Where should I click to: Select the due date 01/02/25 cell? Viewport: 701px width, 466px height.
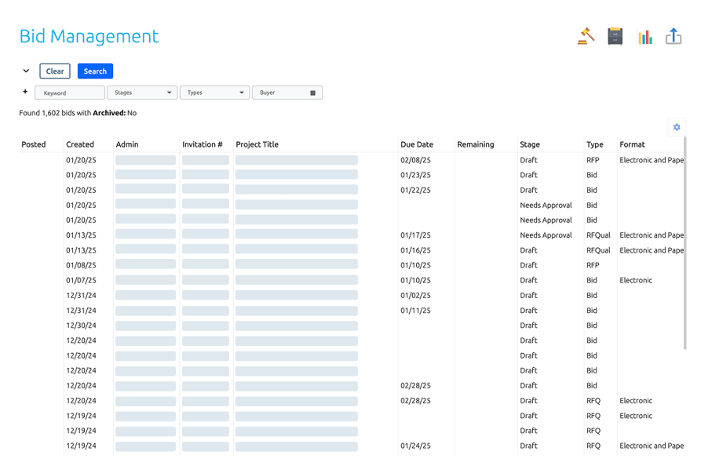point(415,295)
